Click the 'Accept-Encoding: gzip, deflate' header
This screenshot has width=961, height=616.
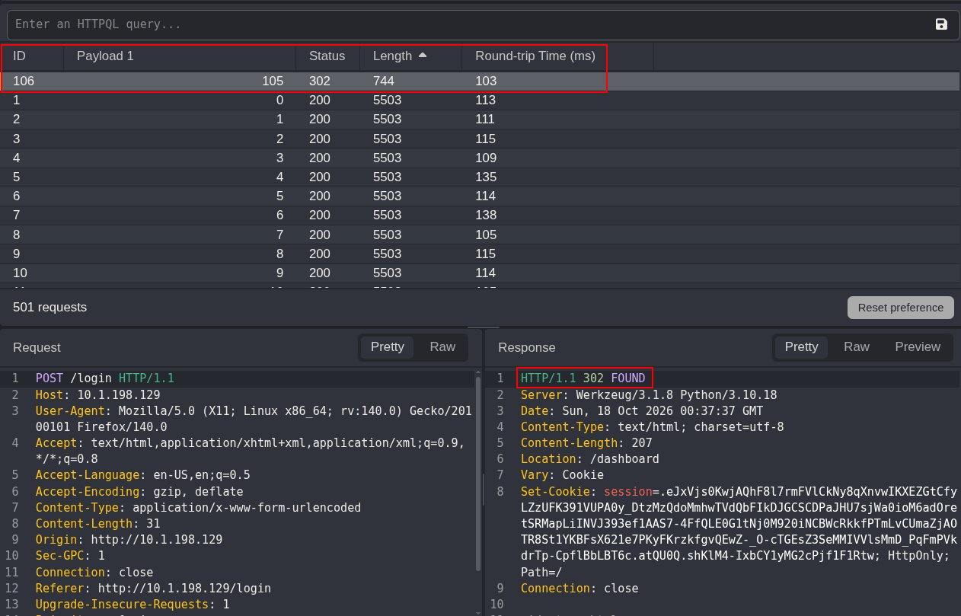[139, 491]
